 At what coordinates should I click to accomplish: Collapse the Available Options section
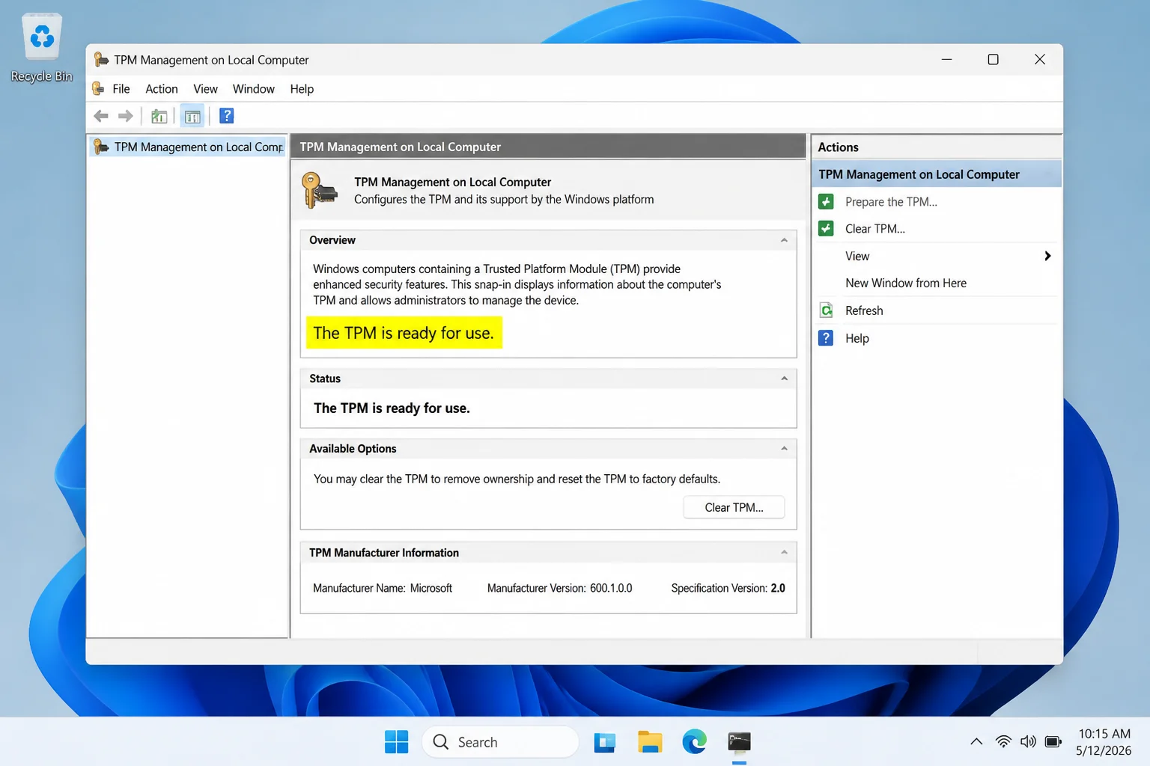click(x=784, y=449)
